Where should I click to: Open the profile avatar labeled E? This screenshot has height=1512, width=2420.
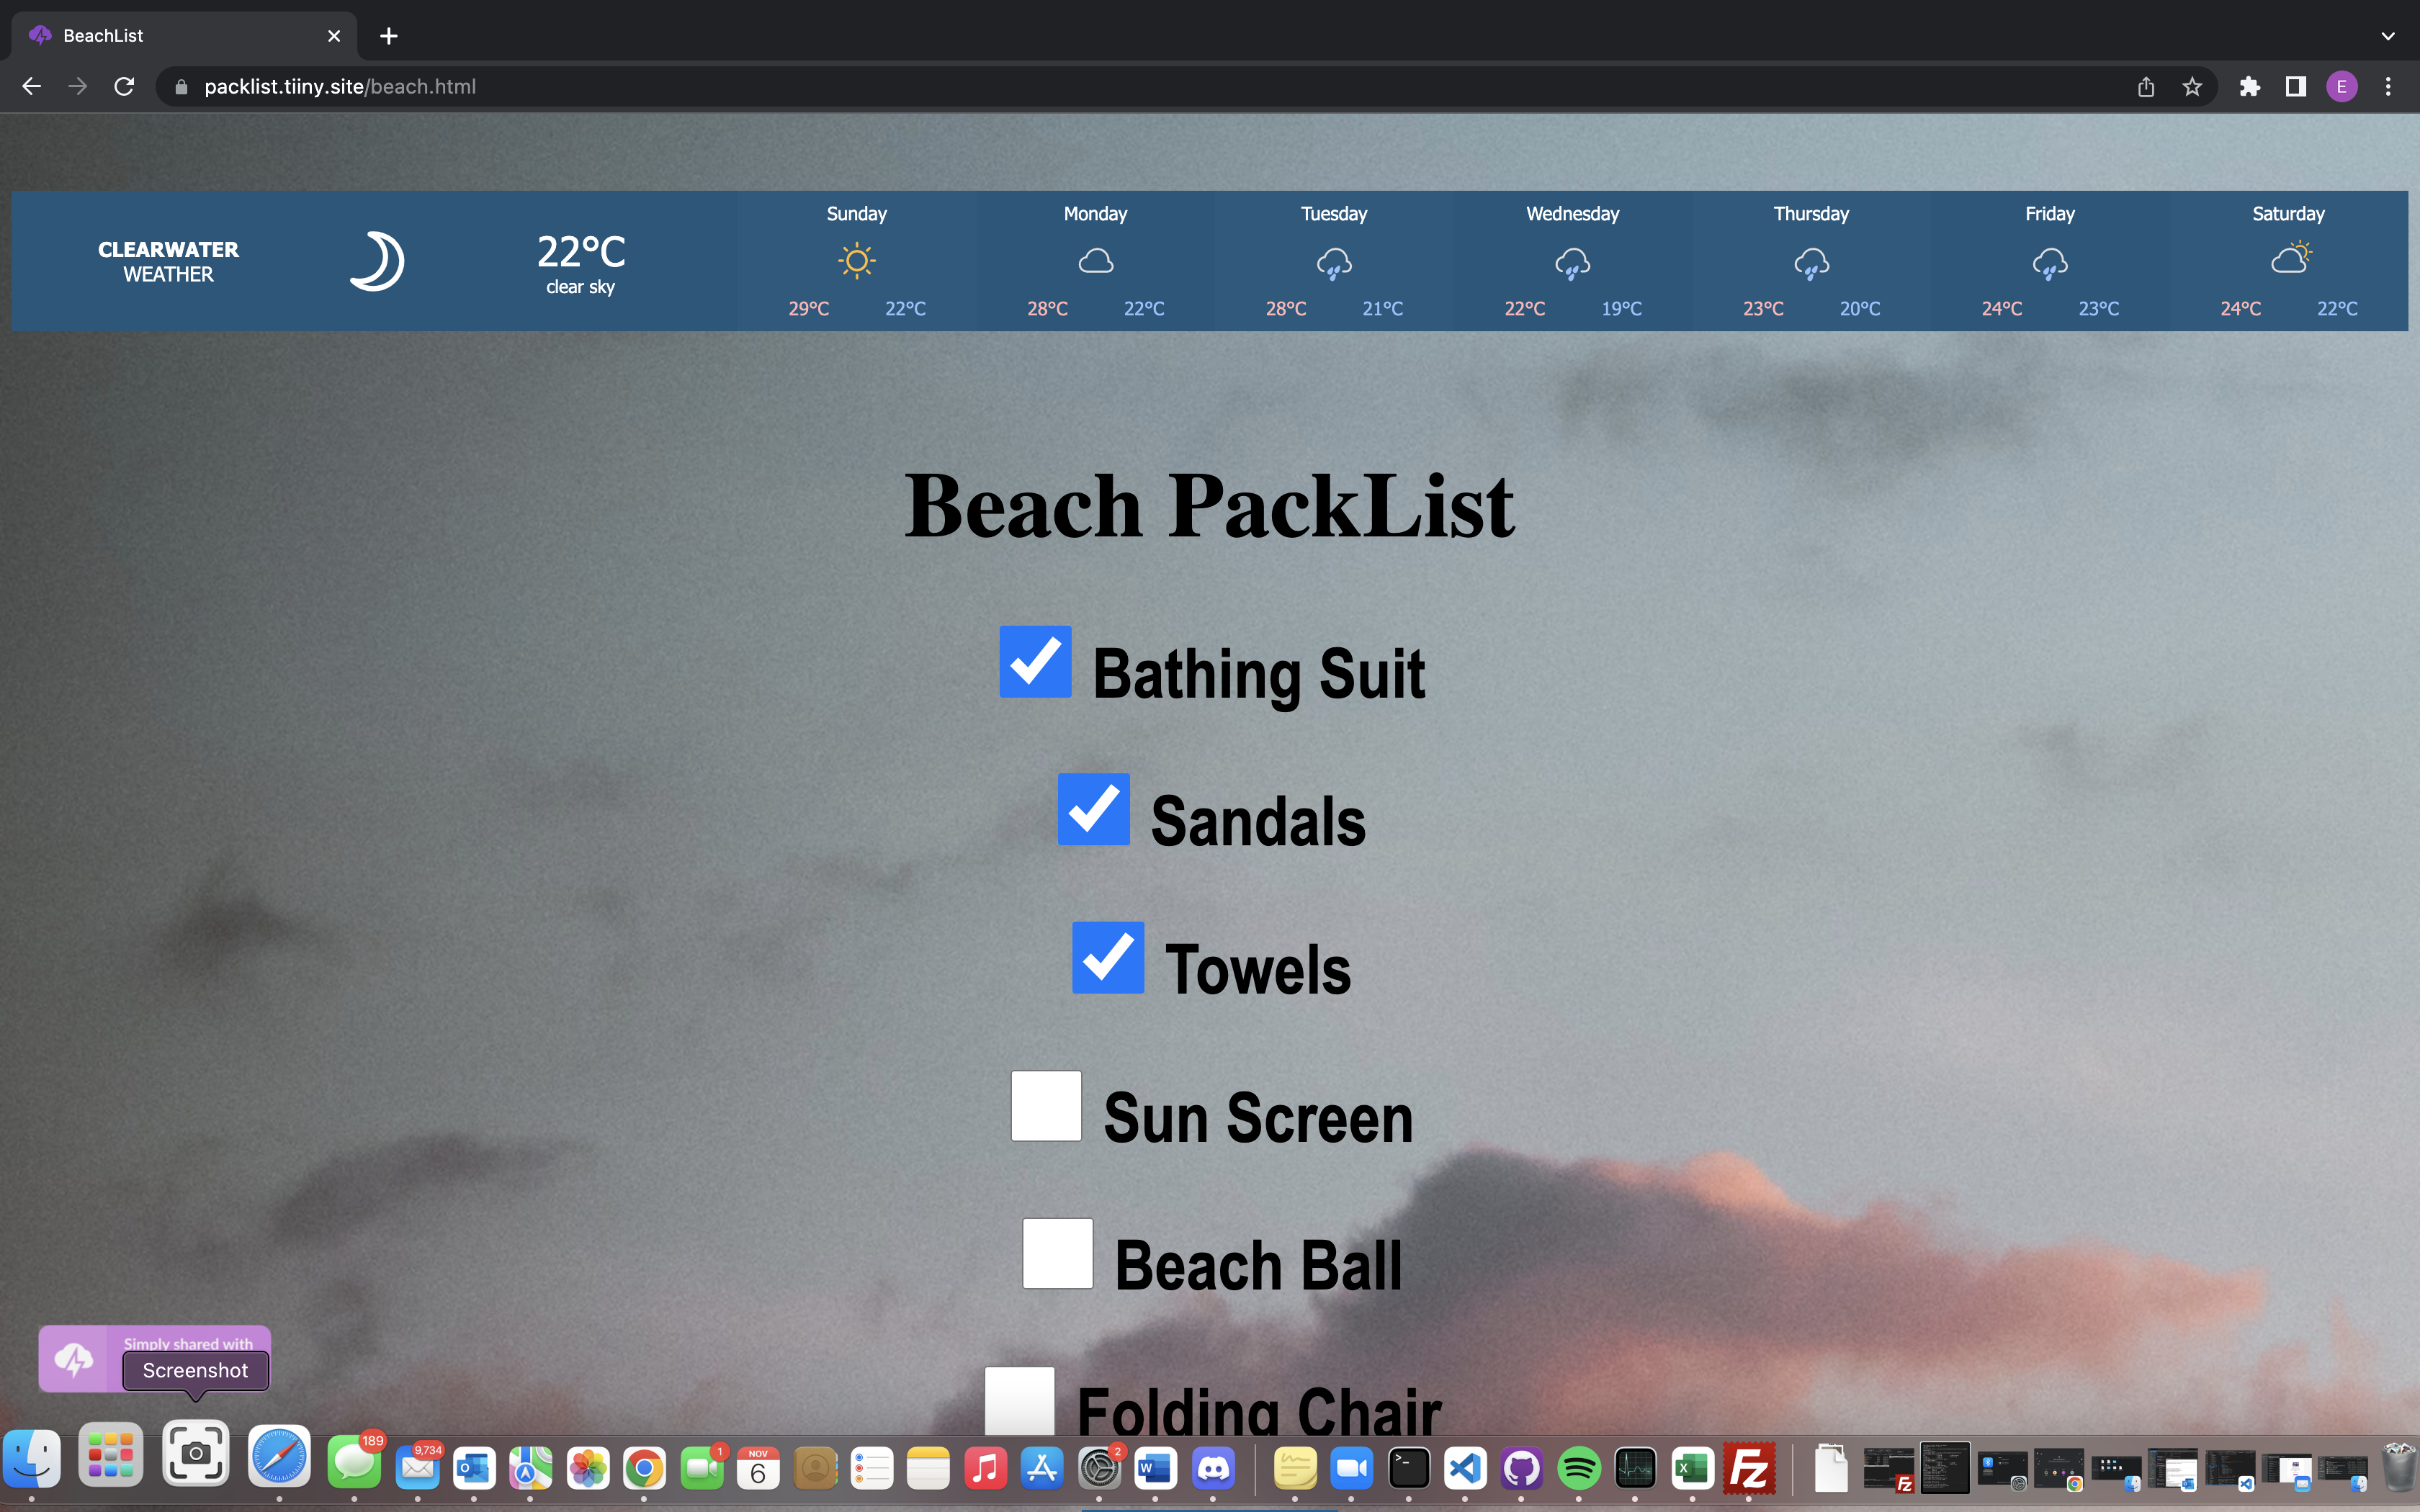[2342, 87]
